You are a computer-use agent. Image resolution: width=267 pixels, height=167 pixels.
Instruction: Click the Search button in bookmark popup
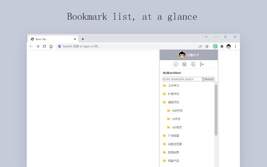pyautogui.click(x=209, y=79)
